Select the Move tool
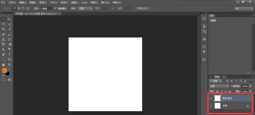The image size is (255, 115). [x=10, y=19]
